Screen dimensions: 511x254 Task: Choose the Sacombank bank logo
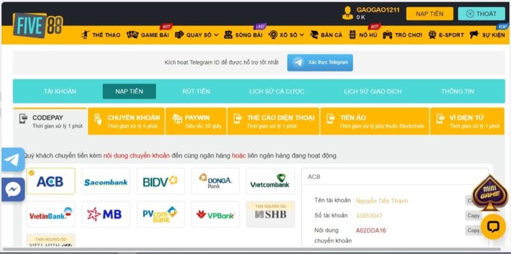[105, 181]
